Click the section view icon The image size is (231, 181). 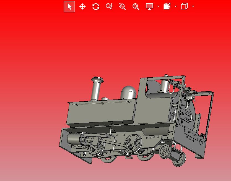[167, 6]
